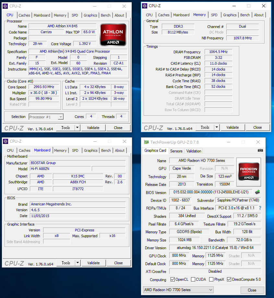Switch to the Caches tab in the CPU window

[24, 15]
